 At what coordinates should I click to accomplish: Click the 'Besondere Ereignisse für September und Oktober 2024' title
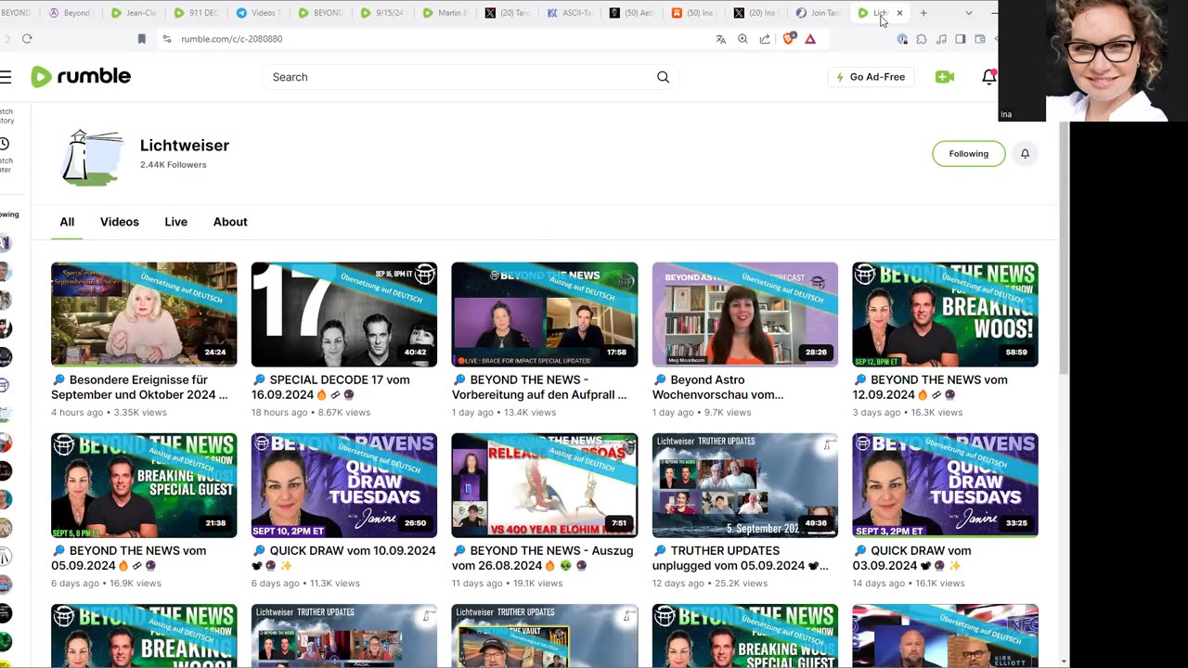[139, 387]
